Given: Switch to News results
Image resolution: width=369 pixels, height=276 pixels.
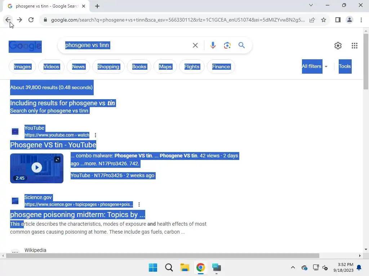Looking at the screenshot, I should point(78,66).
